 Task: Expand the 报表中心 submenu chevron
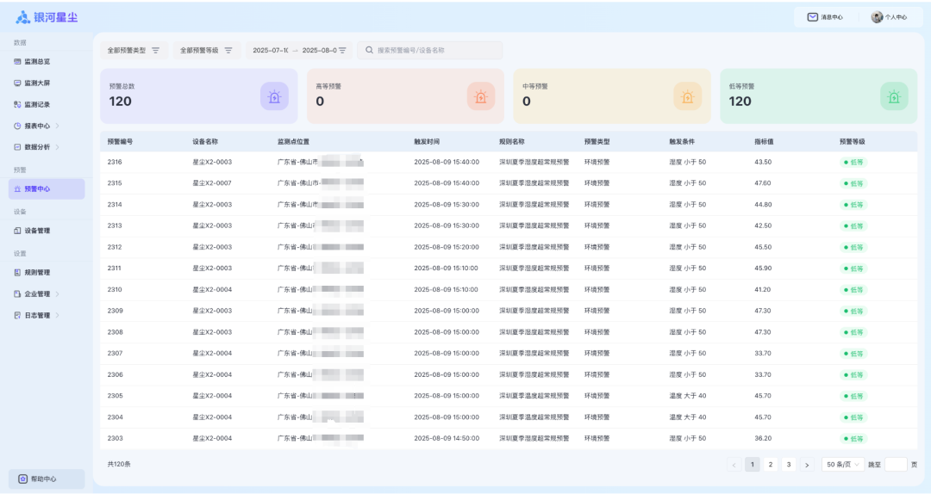(x=58, y=126)
